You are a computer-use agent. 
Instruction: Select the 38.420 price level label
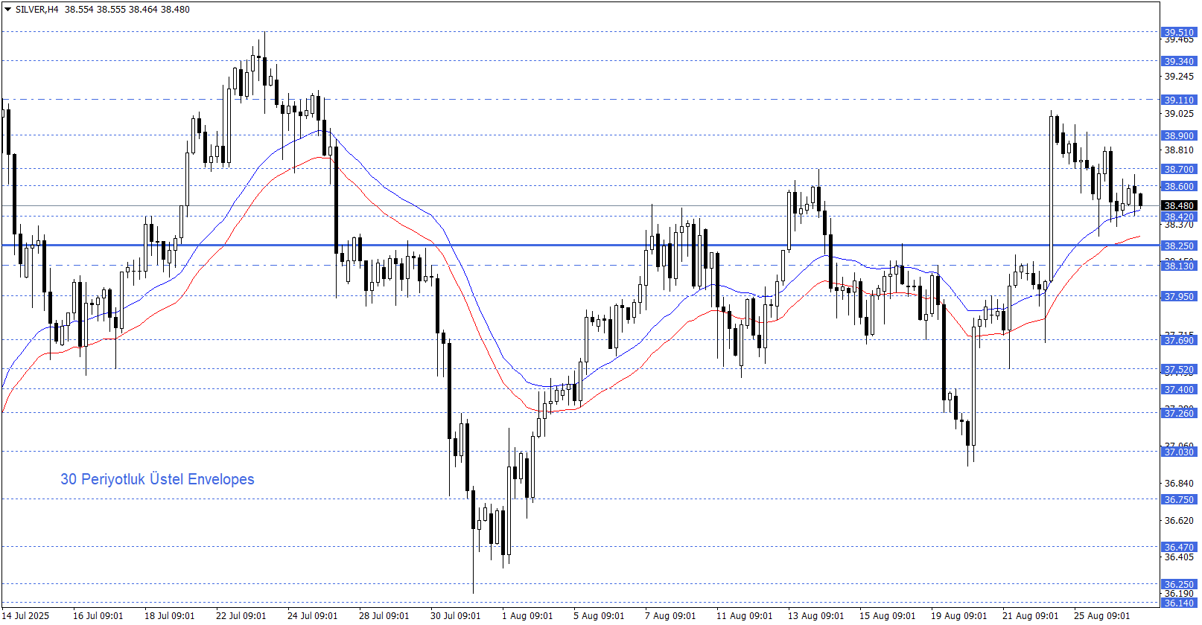tap(1179, 217)
